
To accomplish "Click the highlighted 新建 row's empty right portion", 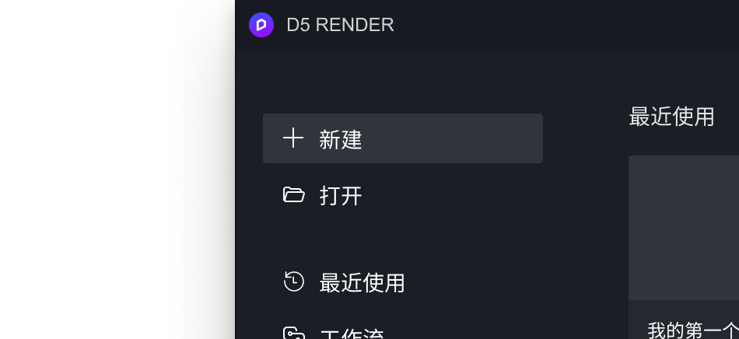I will [453, 138].
